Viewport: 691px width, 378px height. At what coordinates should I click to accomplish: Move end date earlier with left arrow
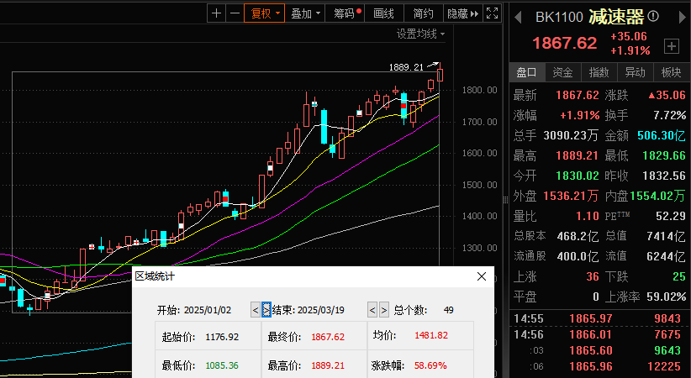pyautogui.click(x=372, y=310)
